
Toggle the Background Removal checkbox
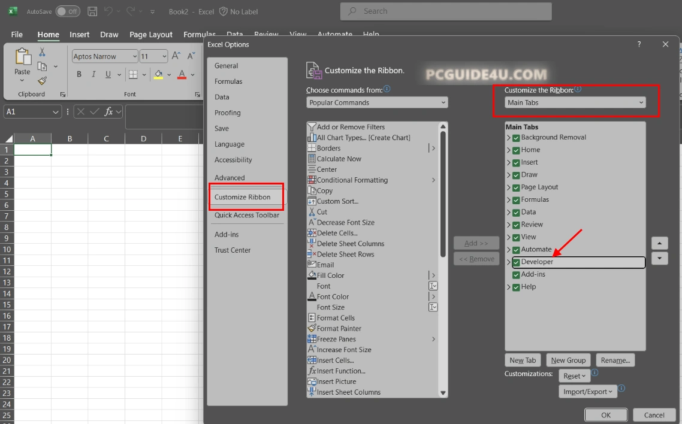pos(516,138)
